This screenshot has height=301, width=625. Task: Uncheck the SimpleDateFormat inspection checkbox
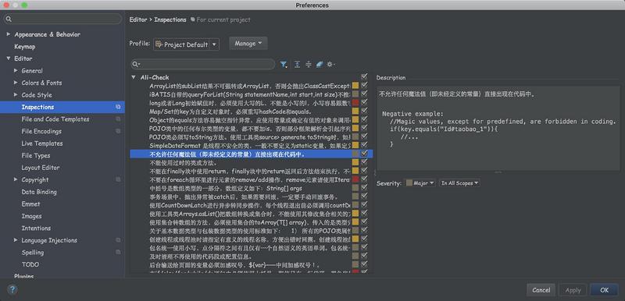364,145
